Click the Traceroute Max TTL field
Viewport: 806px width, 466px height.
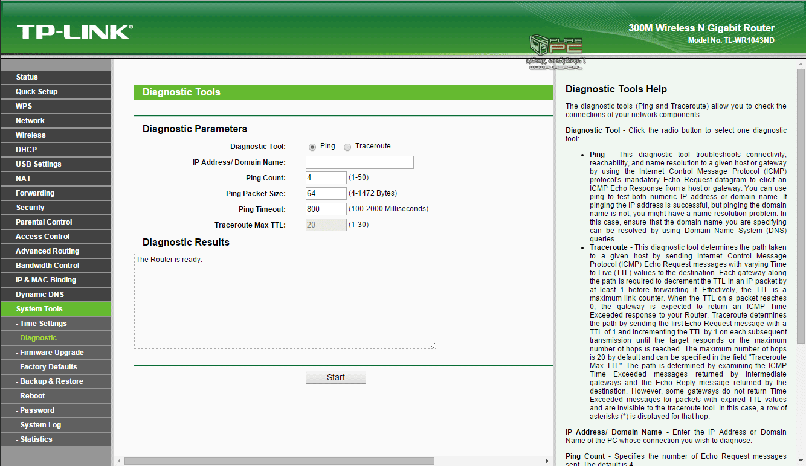pyautogui.click(x=326, y=225)
